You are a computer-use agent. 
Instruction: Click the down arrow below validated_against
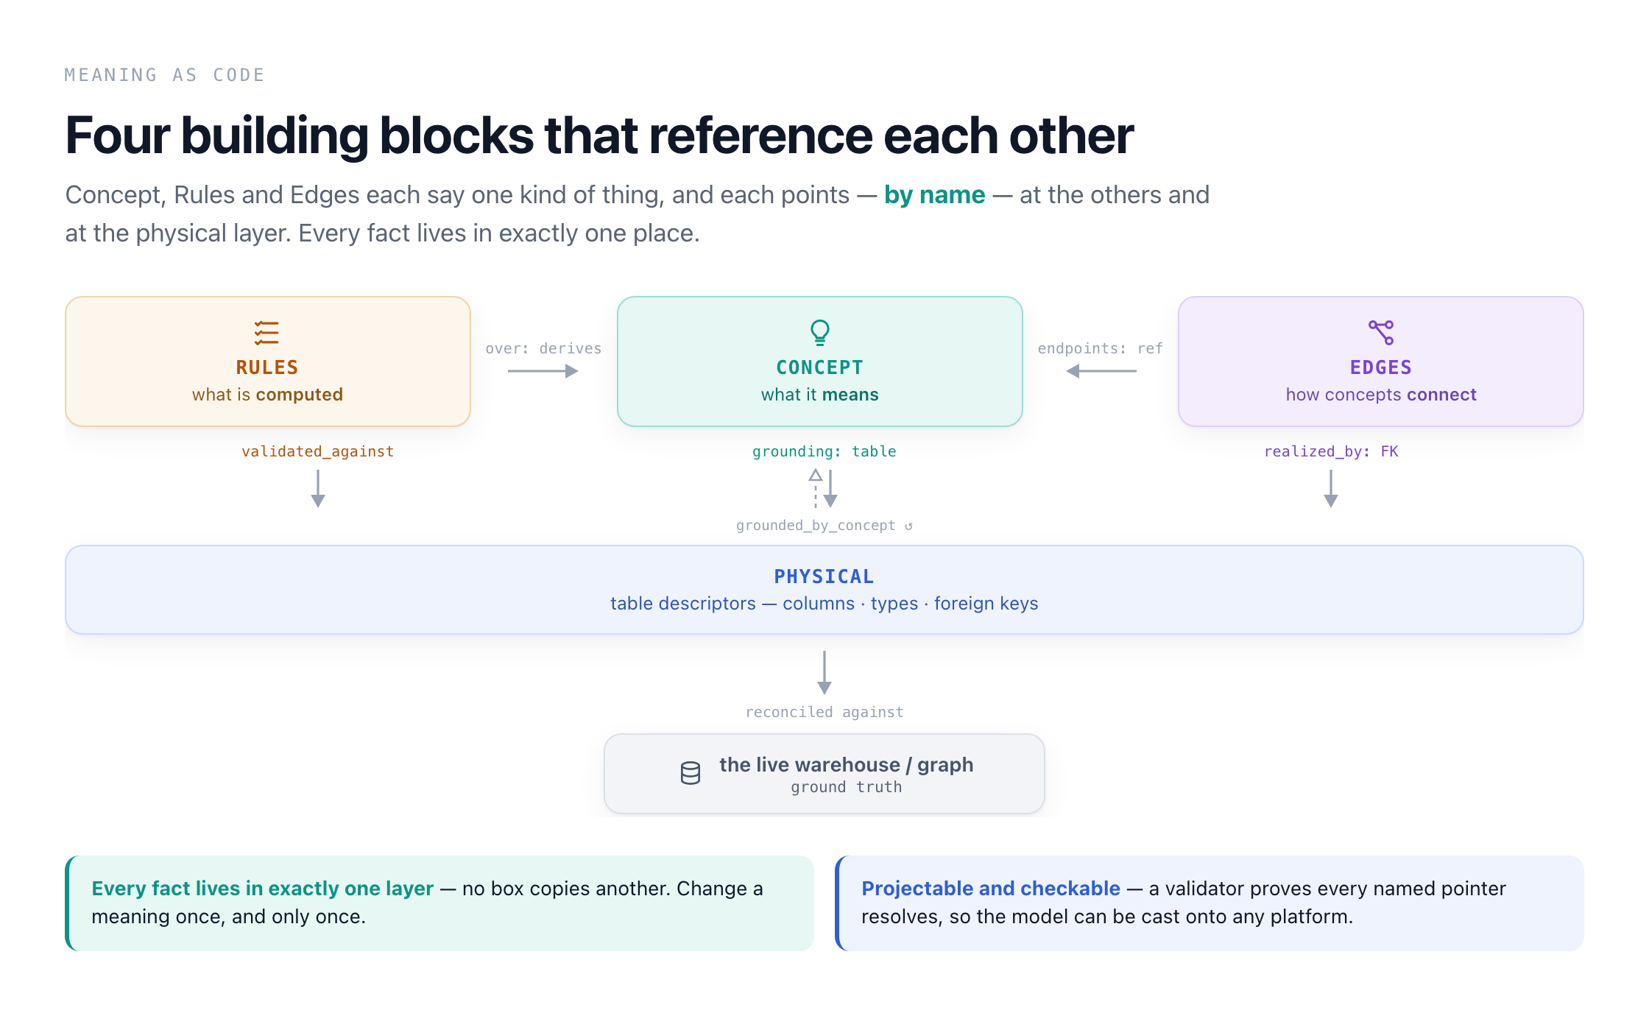tap(318, 489)
